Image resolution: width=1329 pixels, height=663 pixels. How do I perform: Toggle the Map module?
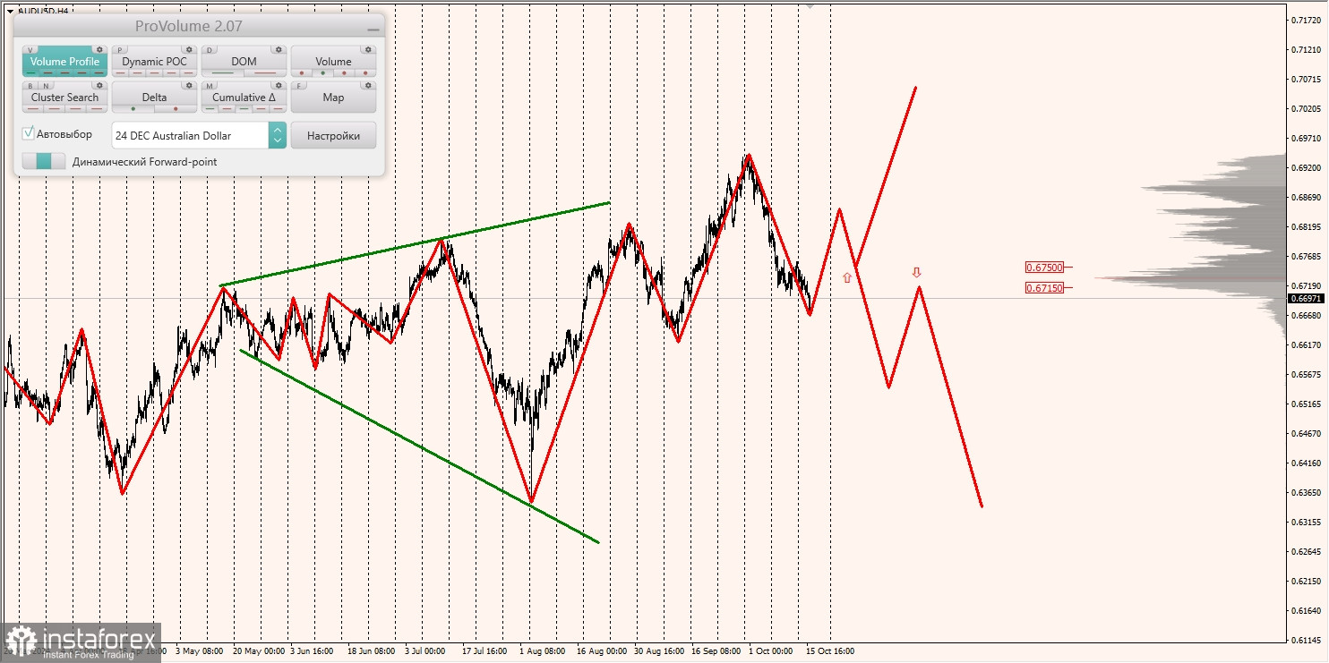point(333,98)
